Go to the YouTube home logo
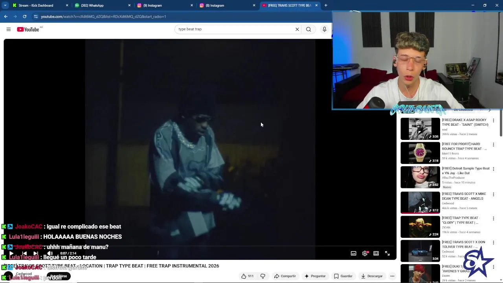The height and width of the screenshot is (283, 503). point(28,29)
